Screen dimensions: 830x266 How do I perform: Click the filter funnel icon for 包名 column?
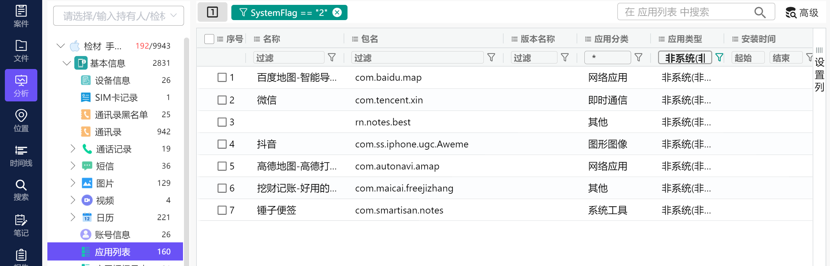tap(491, 58)
